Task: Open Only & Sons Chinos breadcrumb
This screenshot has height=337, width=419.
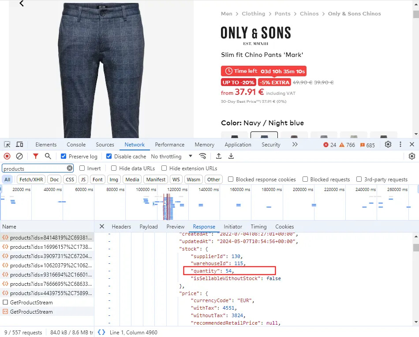Action: [354, 14]
